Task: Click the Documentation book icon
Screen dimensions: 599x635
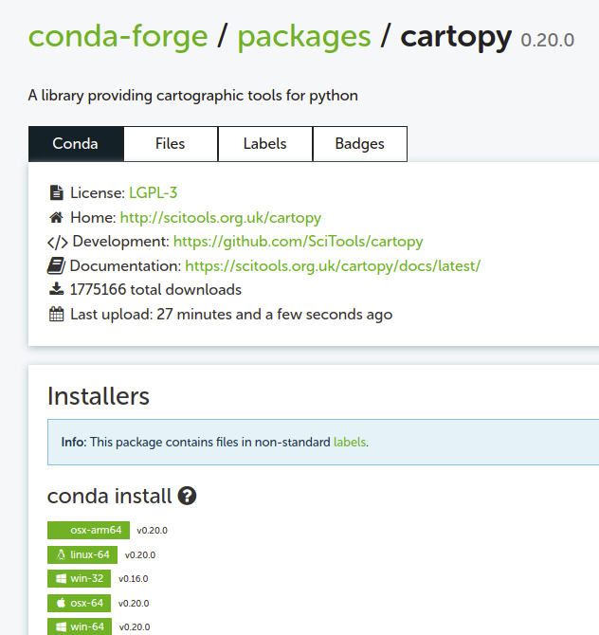Action: pyautogui.click(x=56, y=266)
